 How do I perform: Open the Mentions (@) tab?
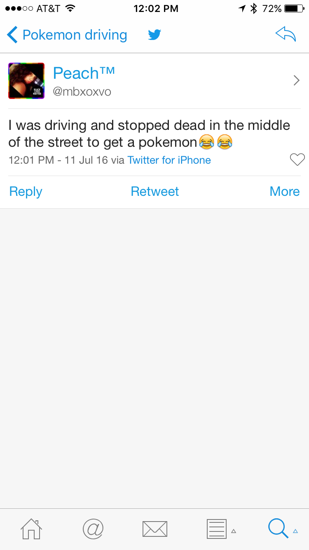coord(93,529)
